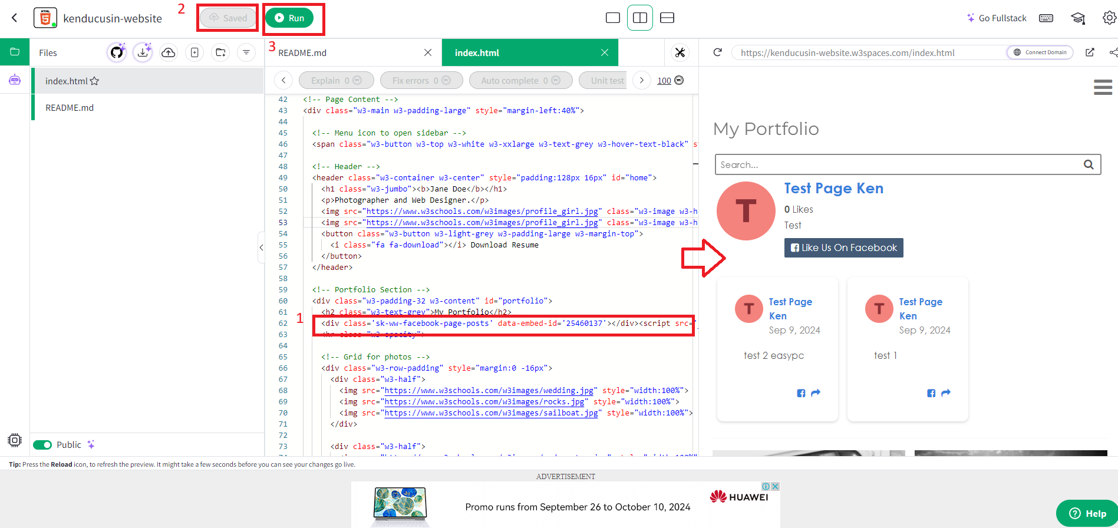Expand the hamburger menu in preview
The width and height of the screenshot is (1118, 528).
click(1103, 87)
